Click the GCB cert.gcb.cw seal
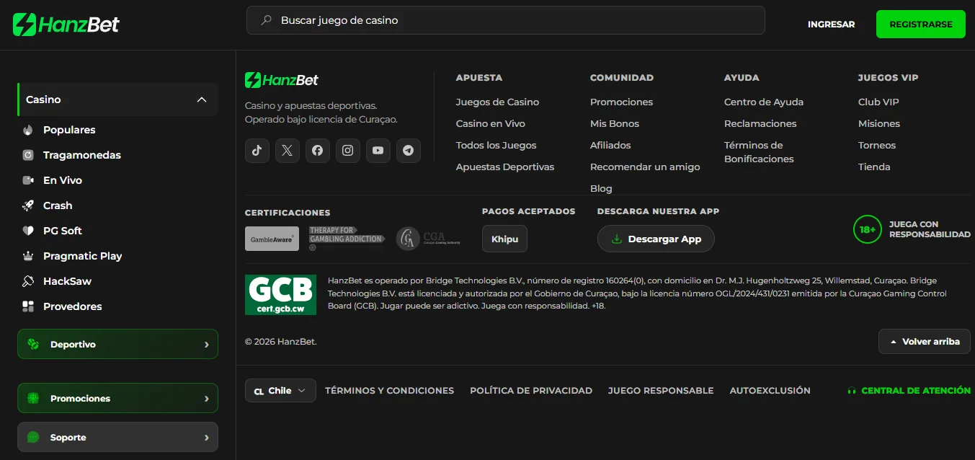This screenshot has height=460, width=975. point(280,295)
